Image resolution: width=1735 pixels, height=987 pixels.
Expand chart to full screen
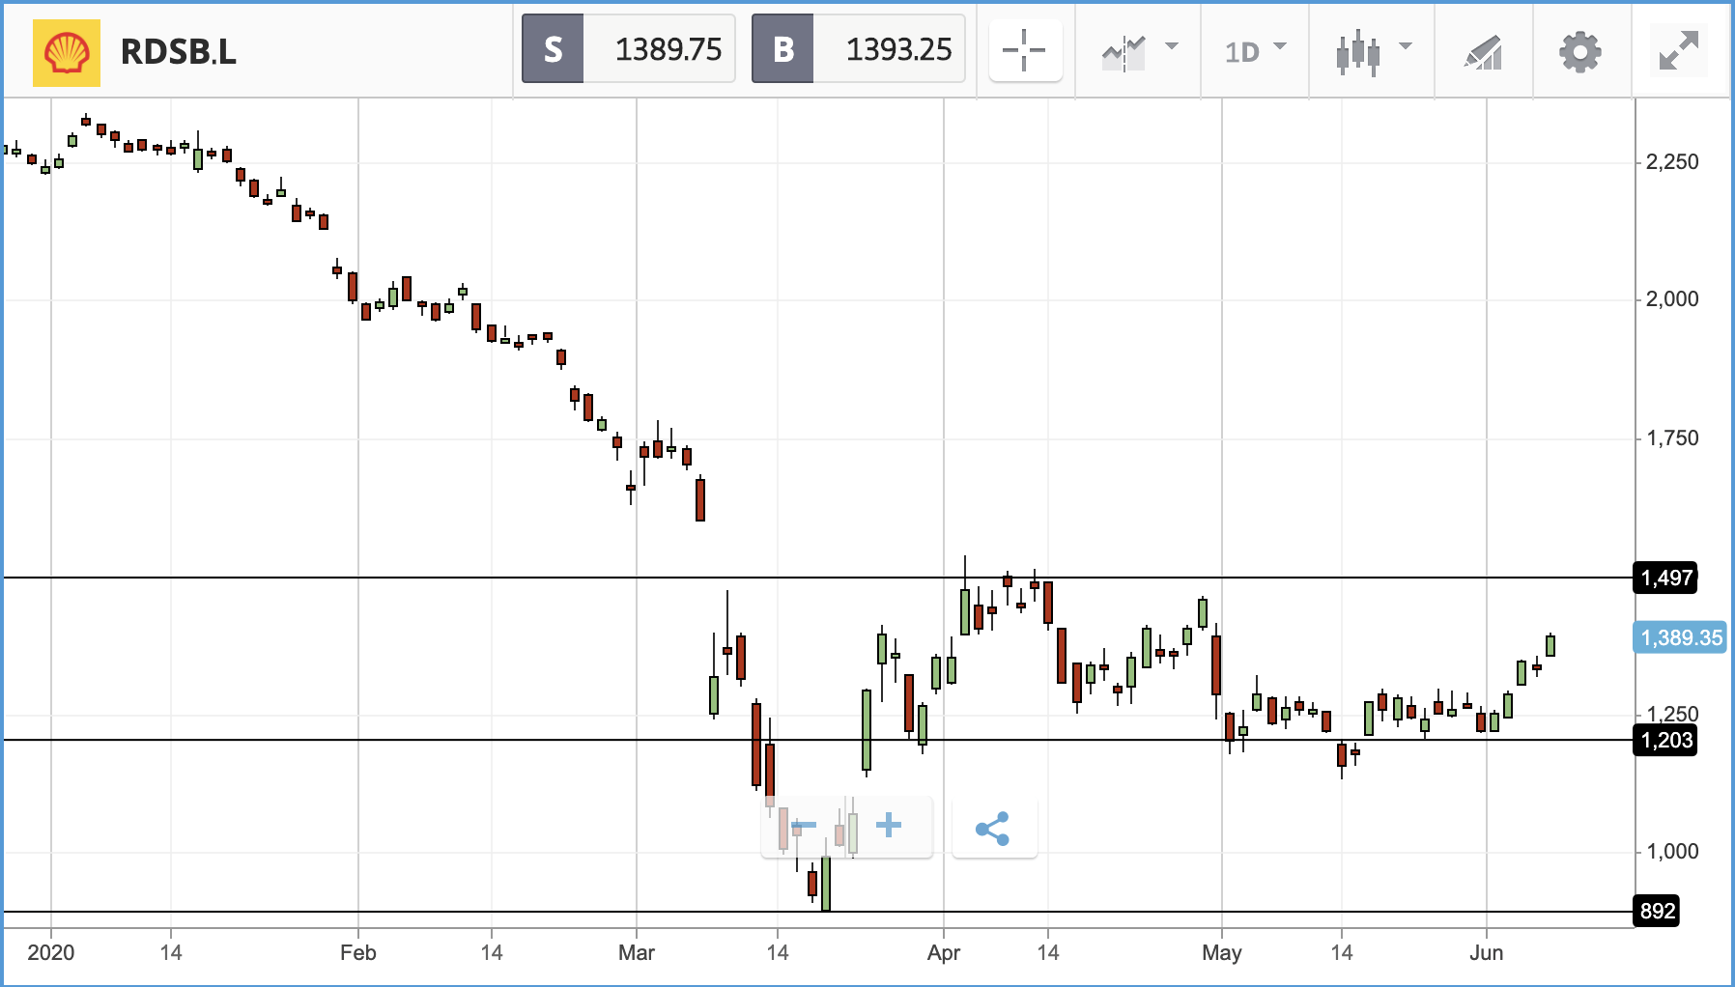point(1679,50)
